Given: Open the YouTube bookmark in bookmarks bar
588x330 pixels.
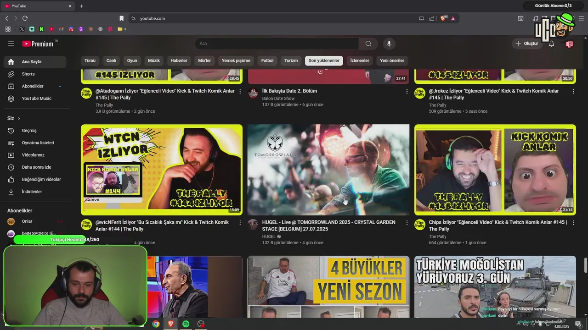Looking at the screenshot, I should click(51, 29).
